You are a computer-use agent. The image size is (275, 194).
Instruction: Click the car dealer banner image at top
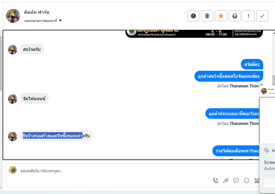194,34
